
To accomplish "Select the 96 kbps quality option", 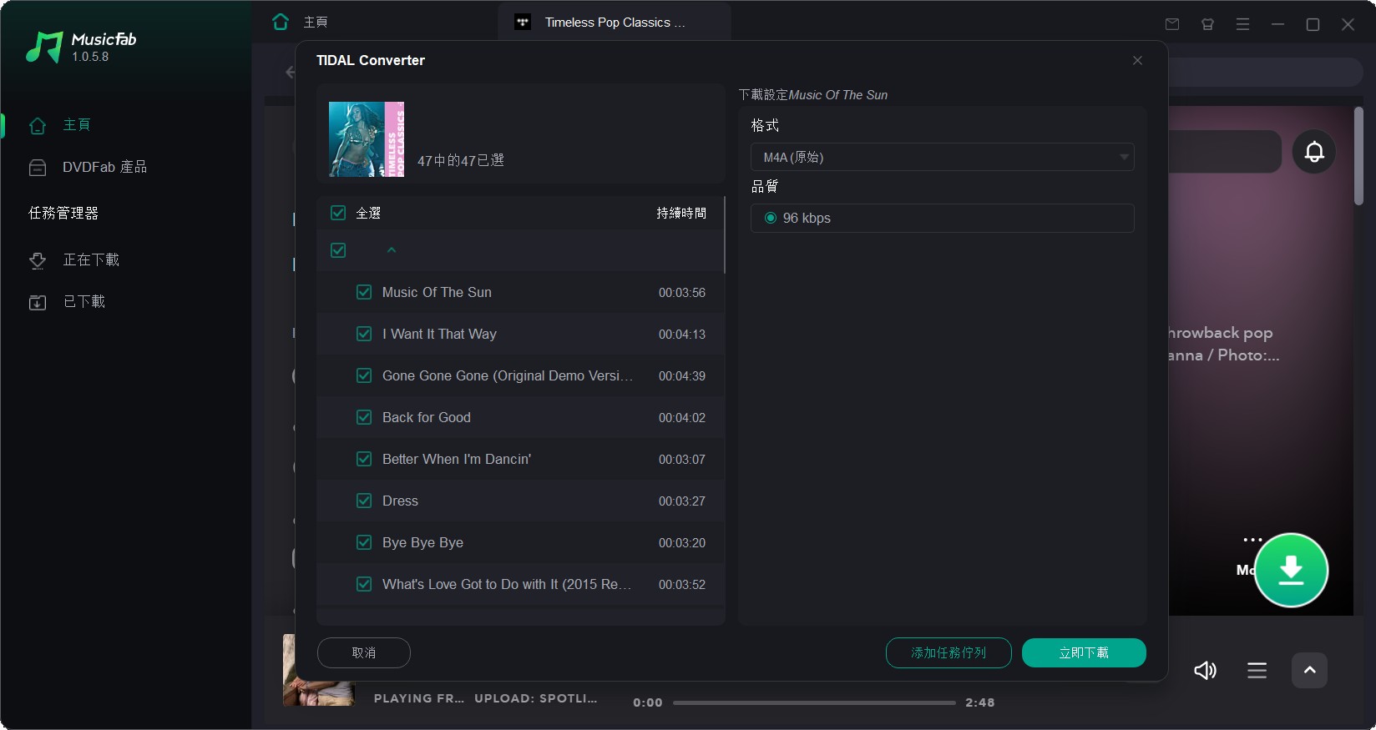I will click(771, 218).
